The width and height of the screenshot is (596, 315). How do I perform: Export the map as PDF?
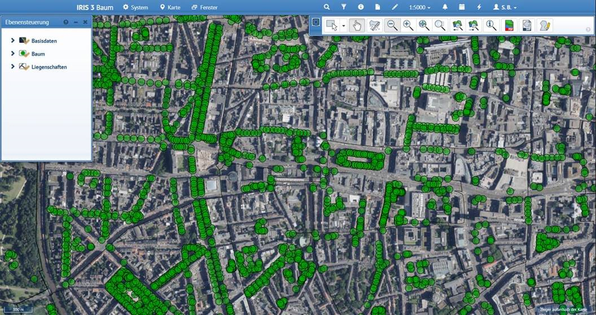point(509,25)
